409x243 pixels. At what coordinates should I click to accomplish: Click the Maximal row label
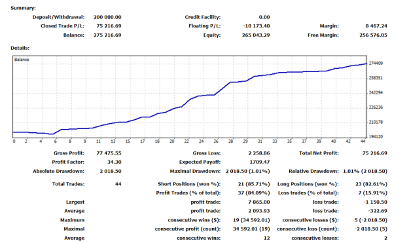click(x=74, y=229)
